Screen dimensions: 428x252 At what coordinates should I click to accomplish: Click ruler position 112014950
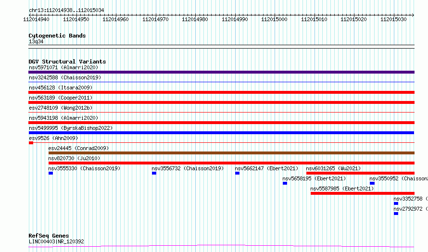coord(76,19)
